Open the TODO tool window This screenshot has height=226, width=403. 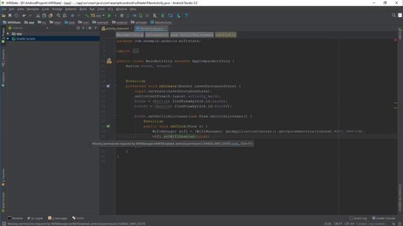point(78,218)
